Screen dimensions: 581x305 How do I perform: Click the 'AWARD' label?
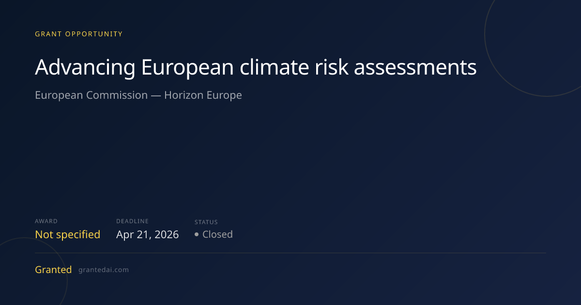46,221
